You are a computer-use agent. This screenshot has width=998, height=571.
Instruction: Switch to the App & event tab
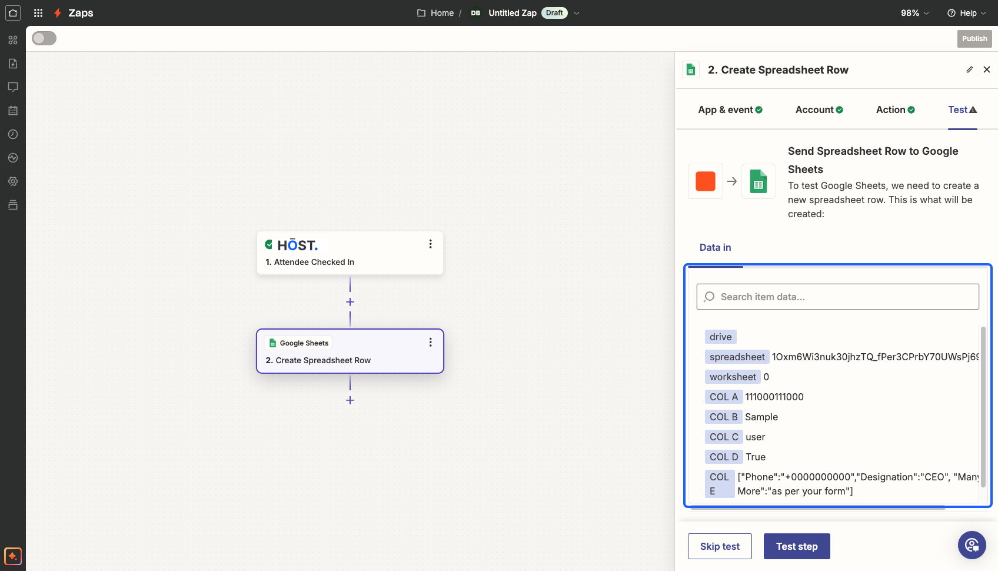pyautogui.click(x=730, y=109)
